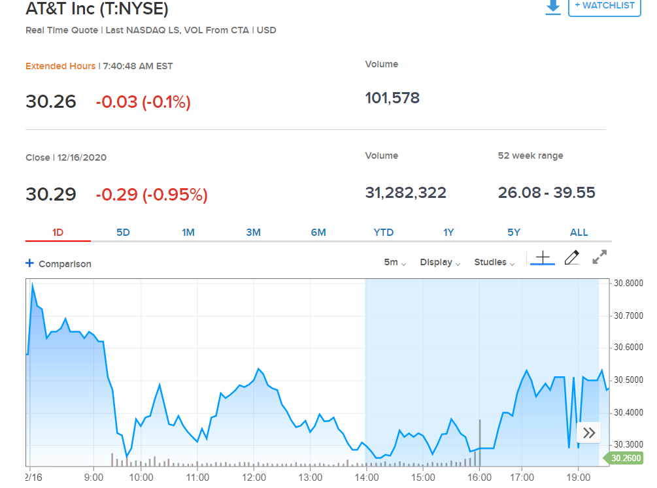Click the 52 week range value 26.08 - 39.55
This screenshot has height=488, width=657.
547,193
